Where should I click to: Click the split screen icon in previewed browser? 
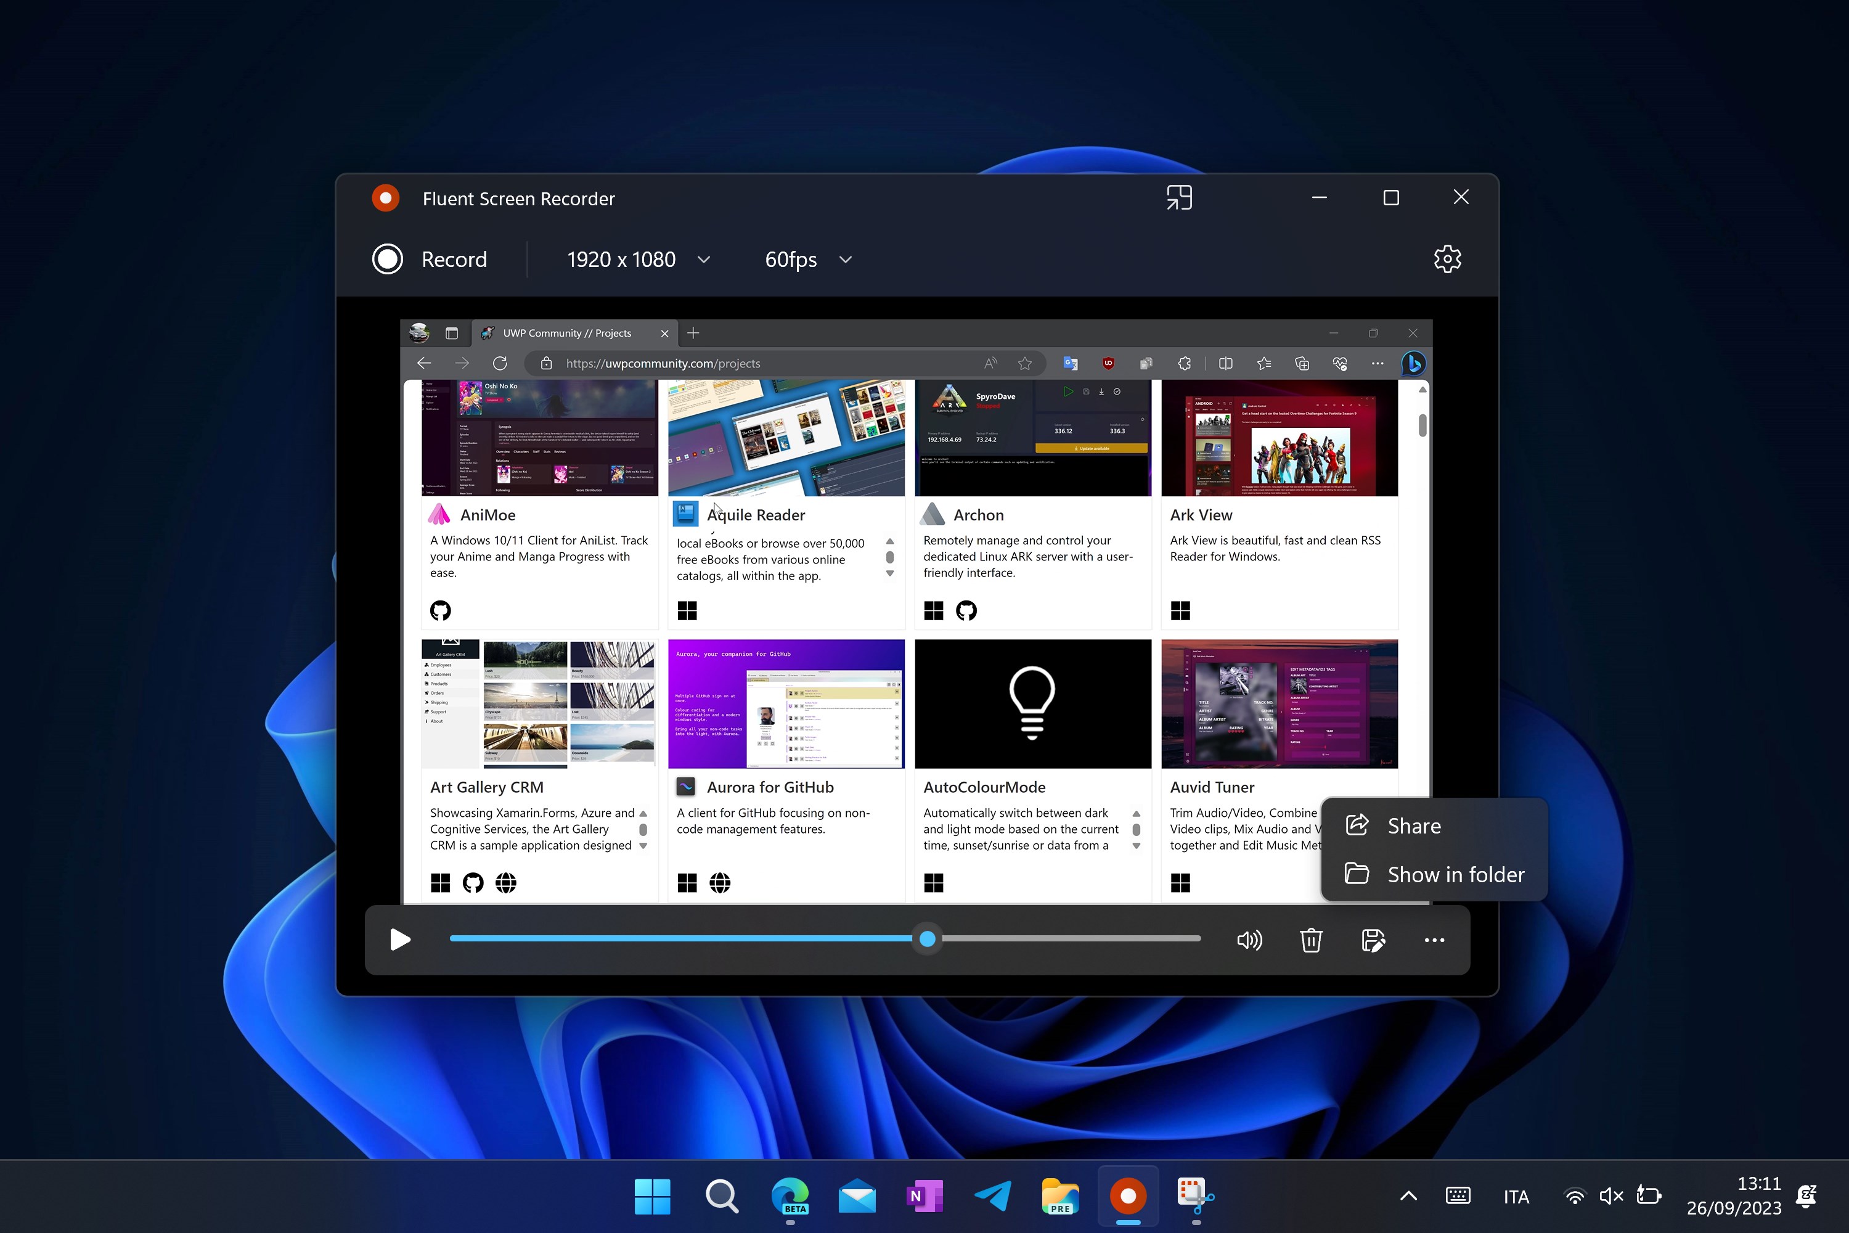click(x=1226, y=363)
